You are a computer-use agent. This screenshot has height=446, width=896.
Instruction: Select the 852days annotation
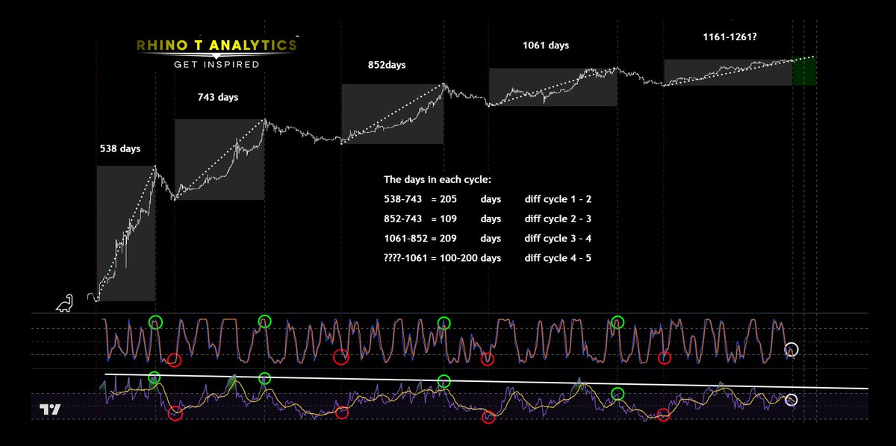coord(385,65)
